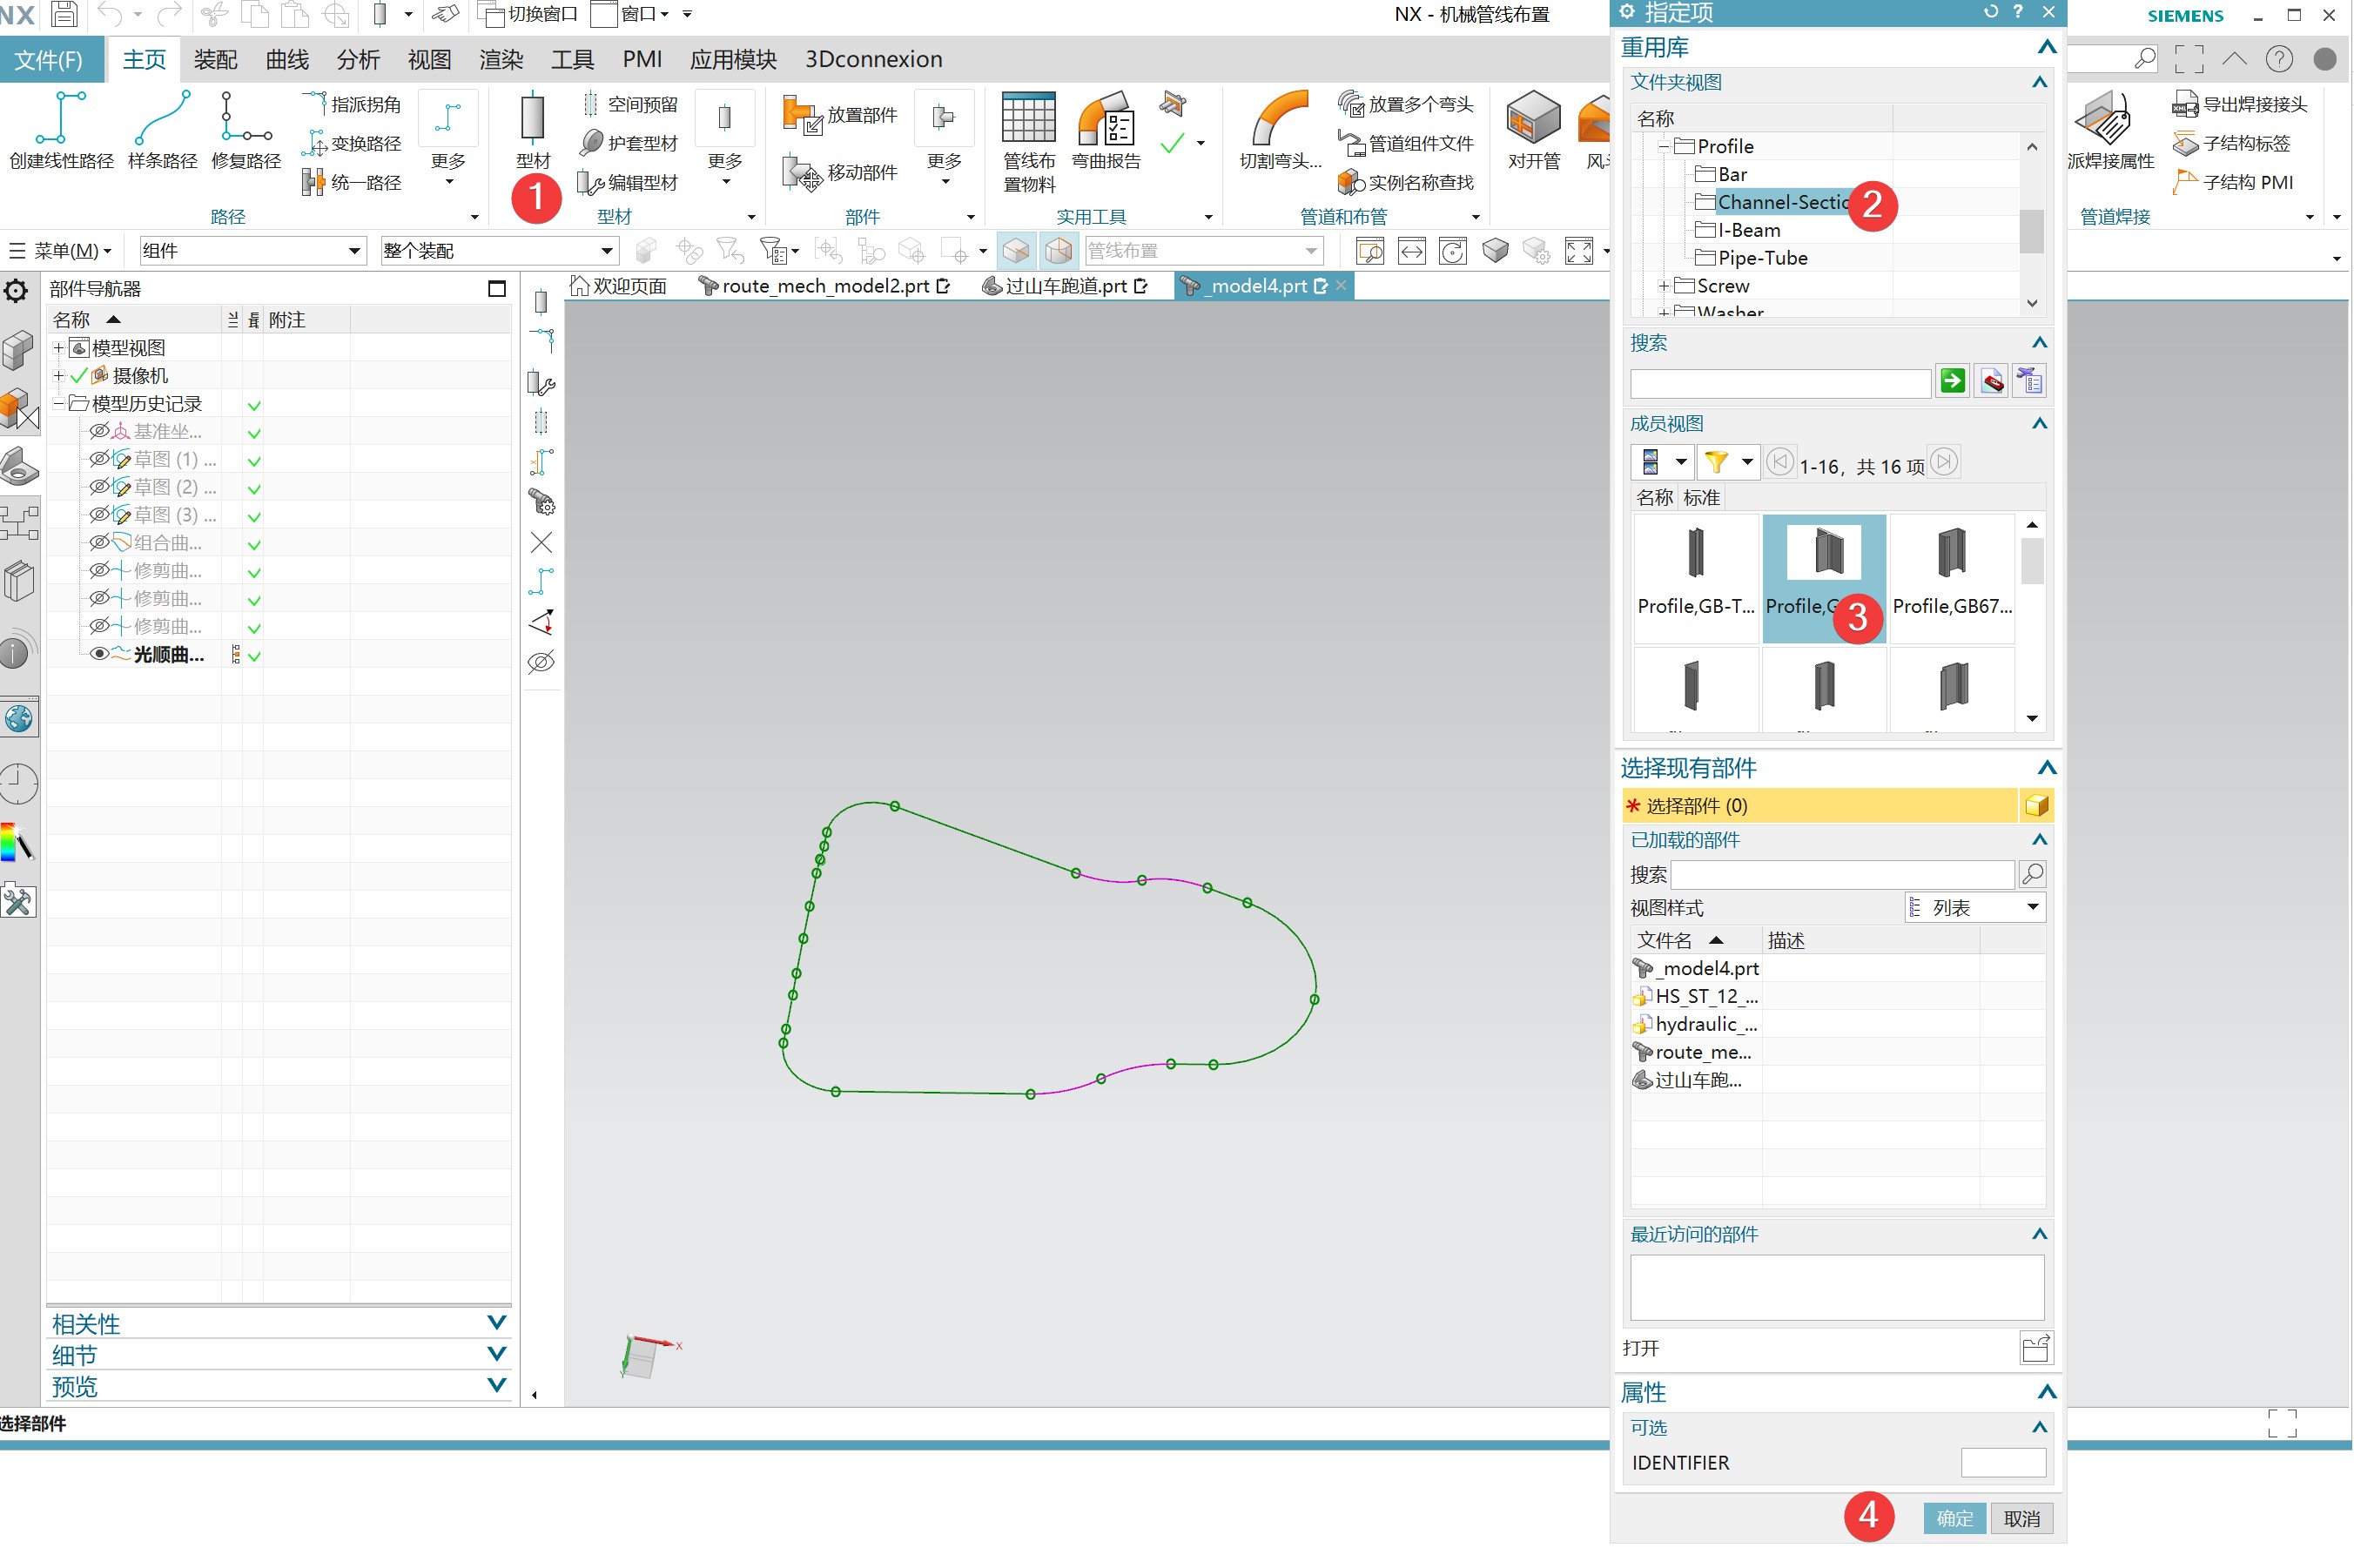Click the open folder icon beside 打开
2354x1568 pixels.
2036,1348
